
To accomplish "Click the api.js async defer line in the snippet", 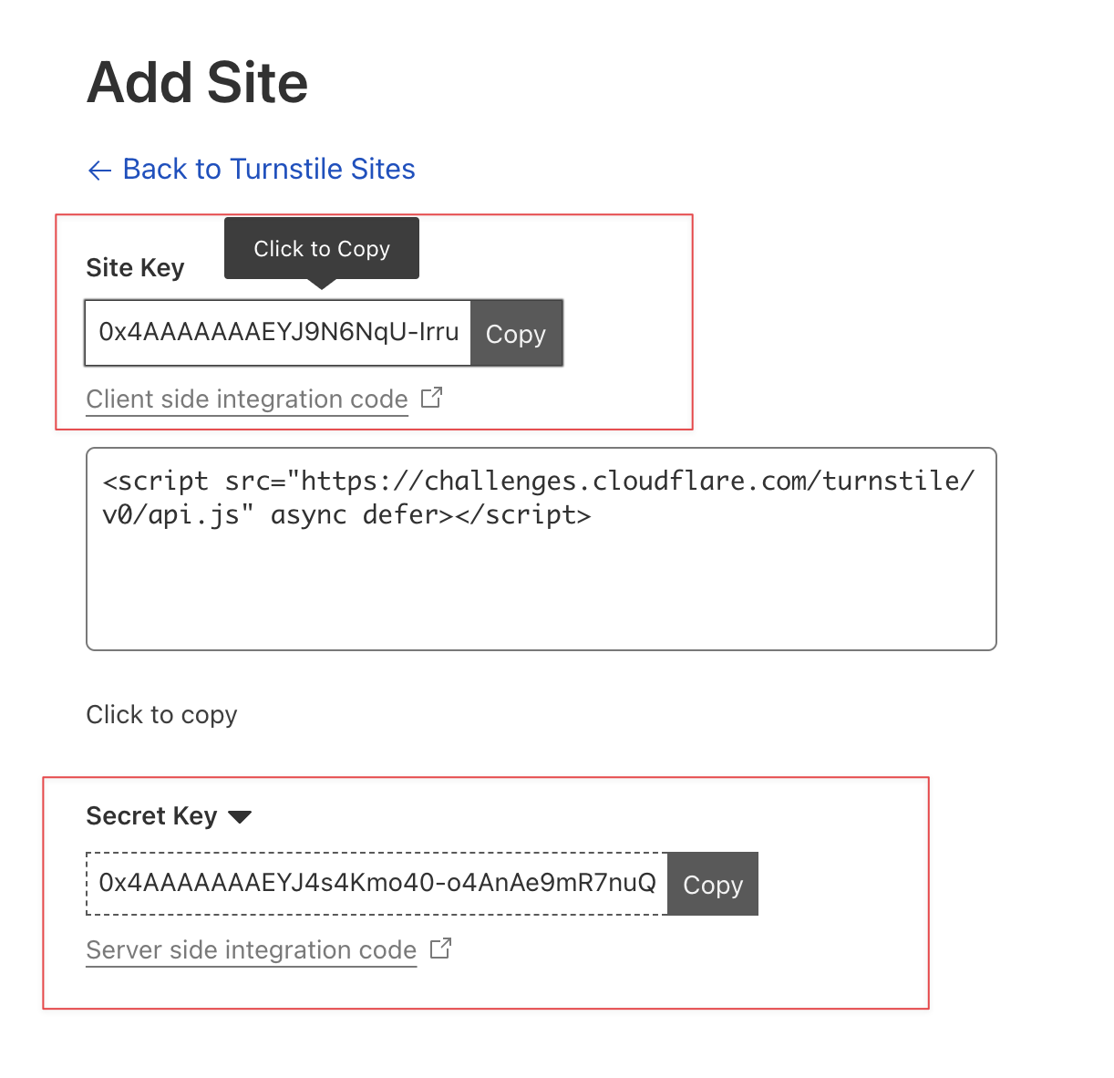I will pyautogui.click(x=346, y=515).
